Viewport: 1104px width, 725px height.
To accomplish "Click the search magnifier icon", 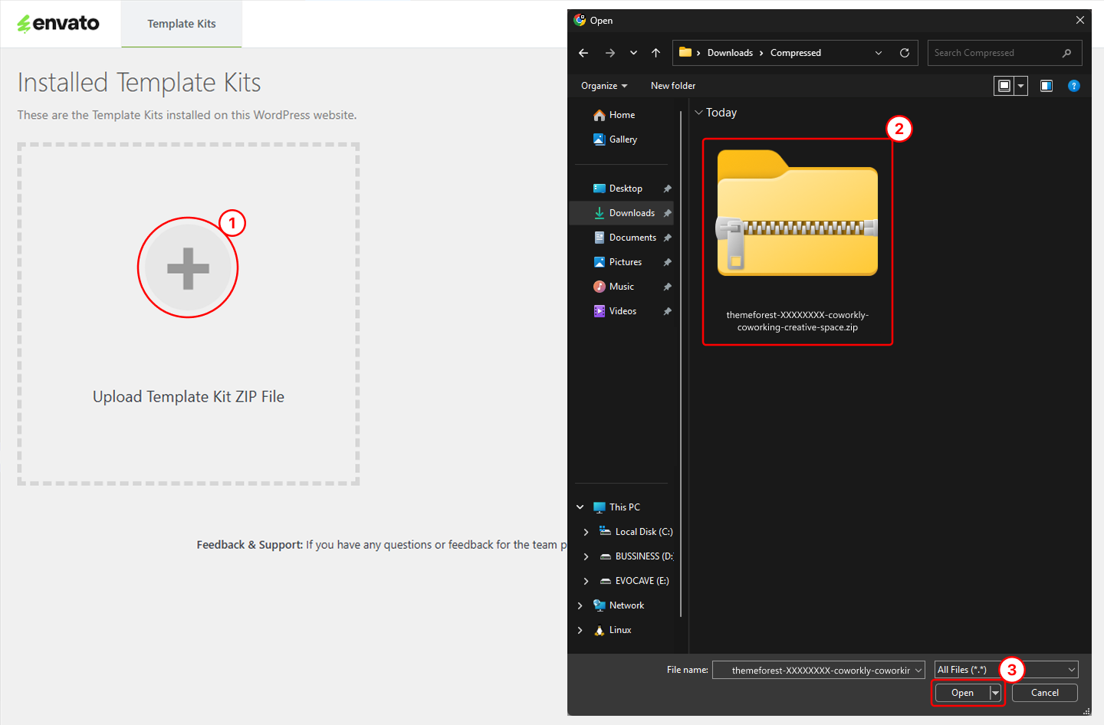I will coord(1066,53).
